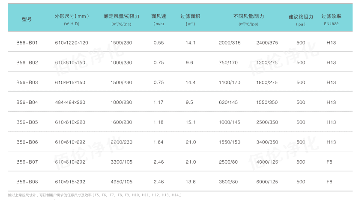Screen dimensions: 362x200
Task: Click the 不同风量/阻力 column header
Action: click(x=248, y=19)
